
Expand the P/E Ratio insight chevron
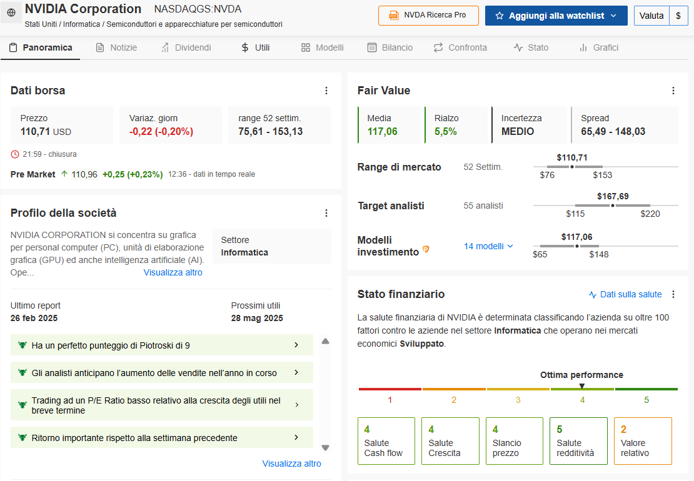pyautogui.click(x=296, y=405)
